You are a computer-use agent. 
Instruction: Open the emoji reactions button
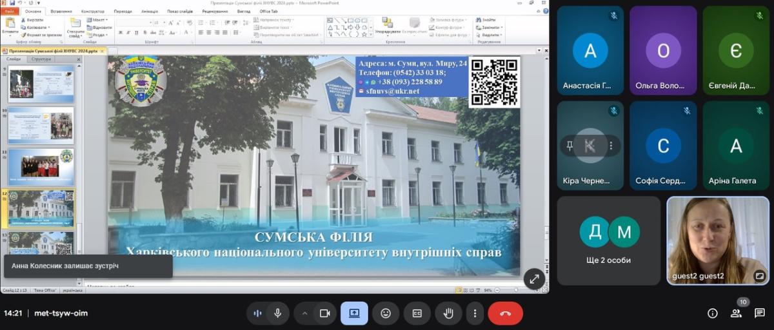pyautogui.click(x=386, y=313)
